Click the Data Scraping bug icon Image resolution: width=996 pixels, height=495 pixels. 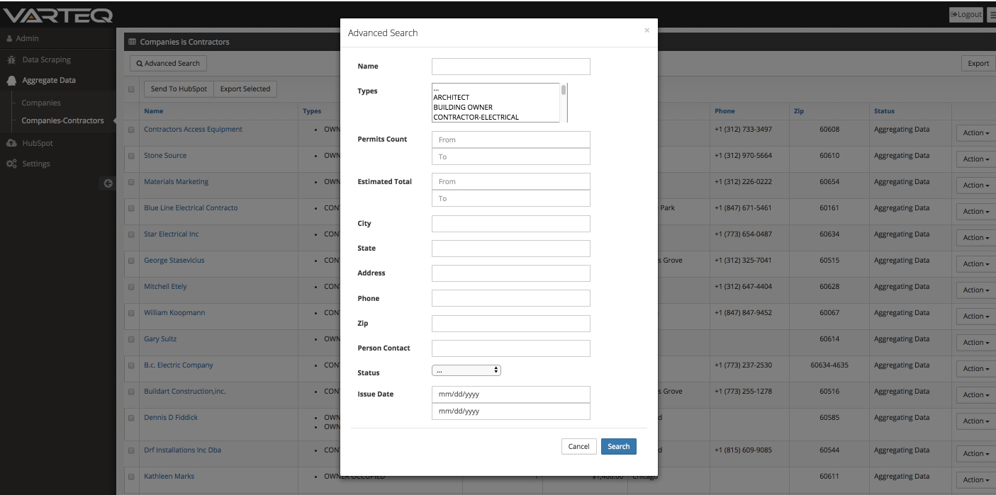(11, 60)
